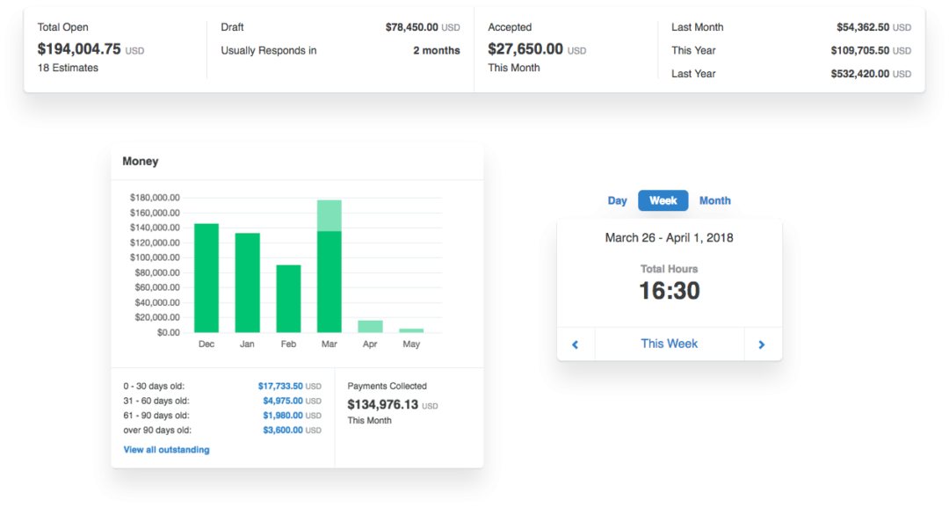
Task: Click the Total Open amount $194,004.75
Action: (x=79, y=49)
